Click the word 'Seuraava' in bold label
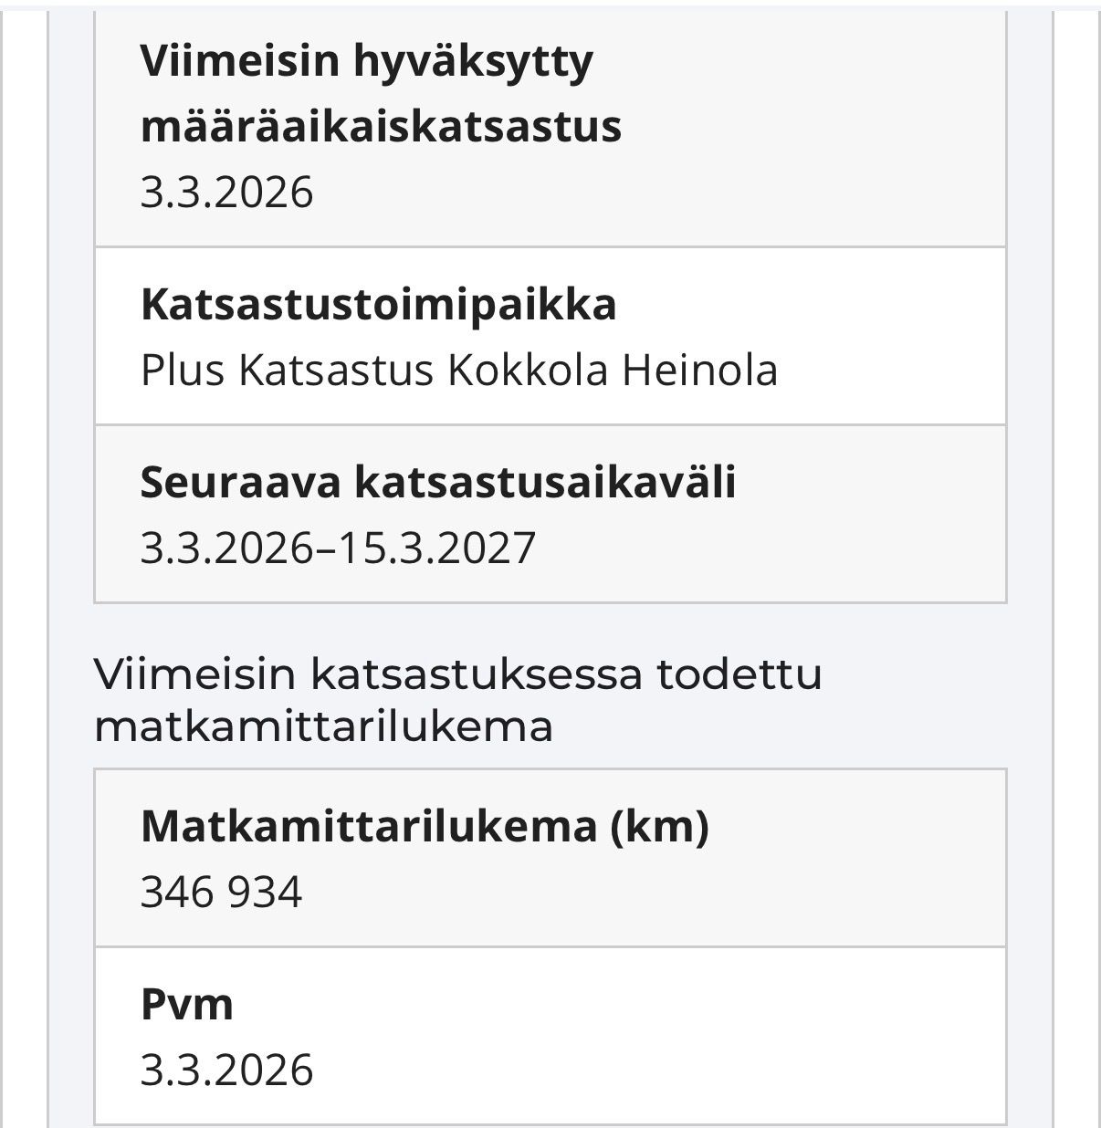1101x1128 pixels. click(x=241, y=482)
